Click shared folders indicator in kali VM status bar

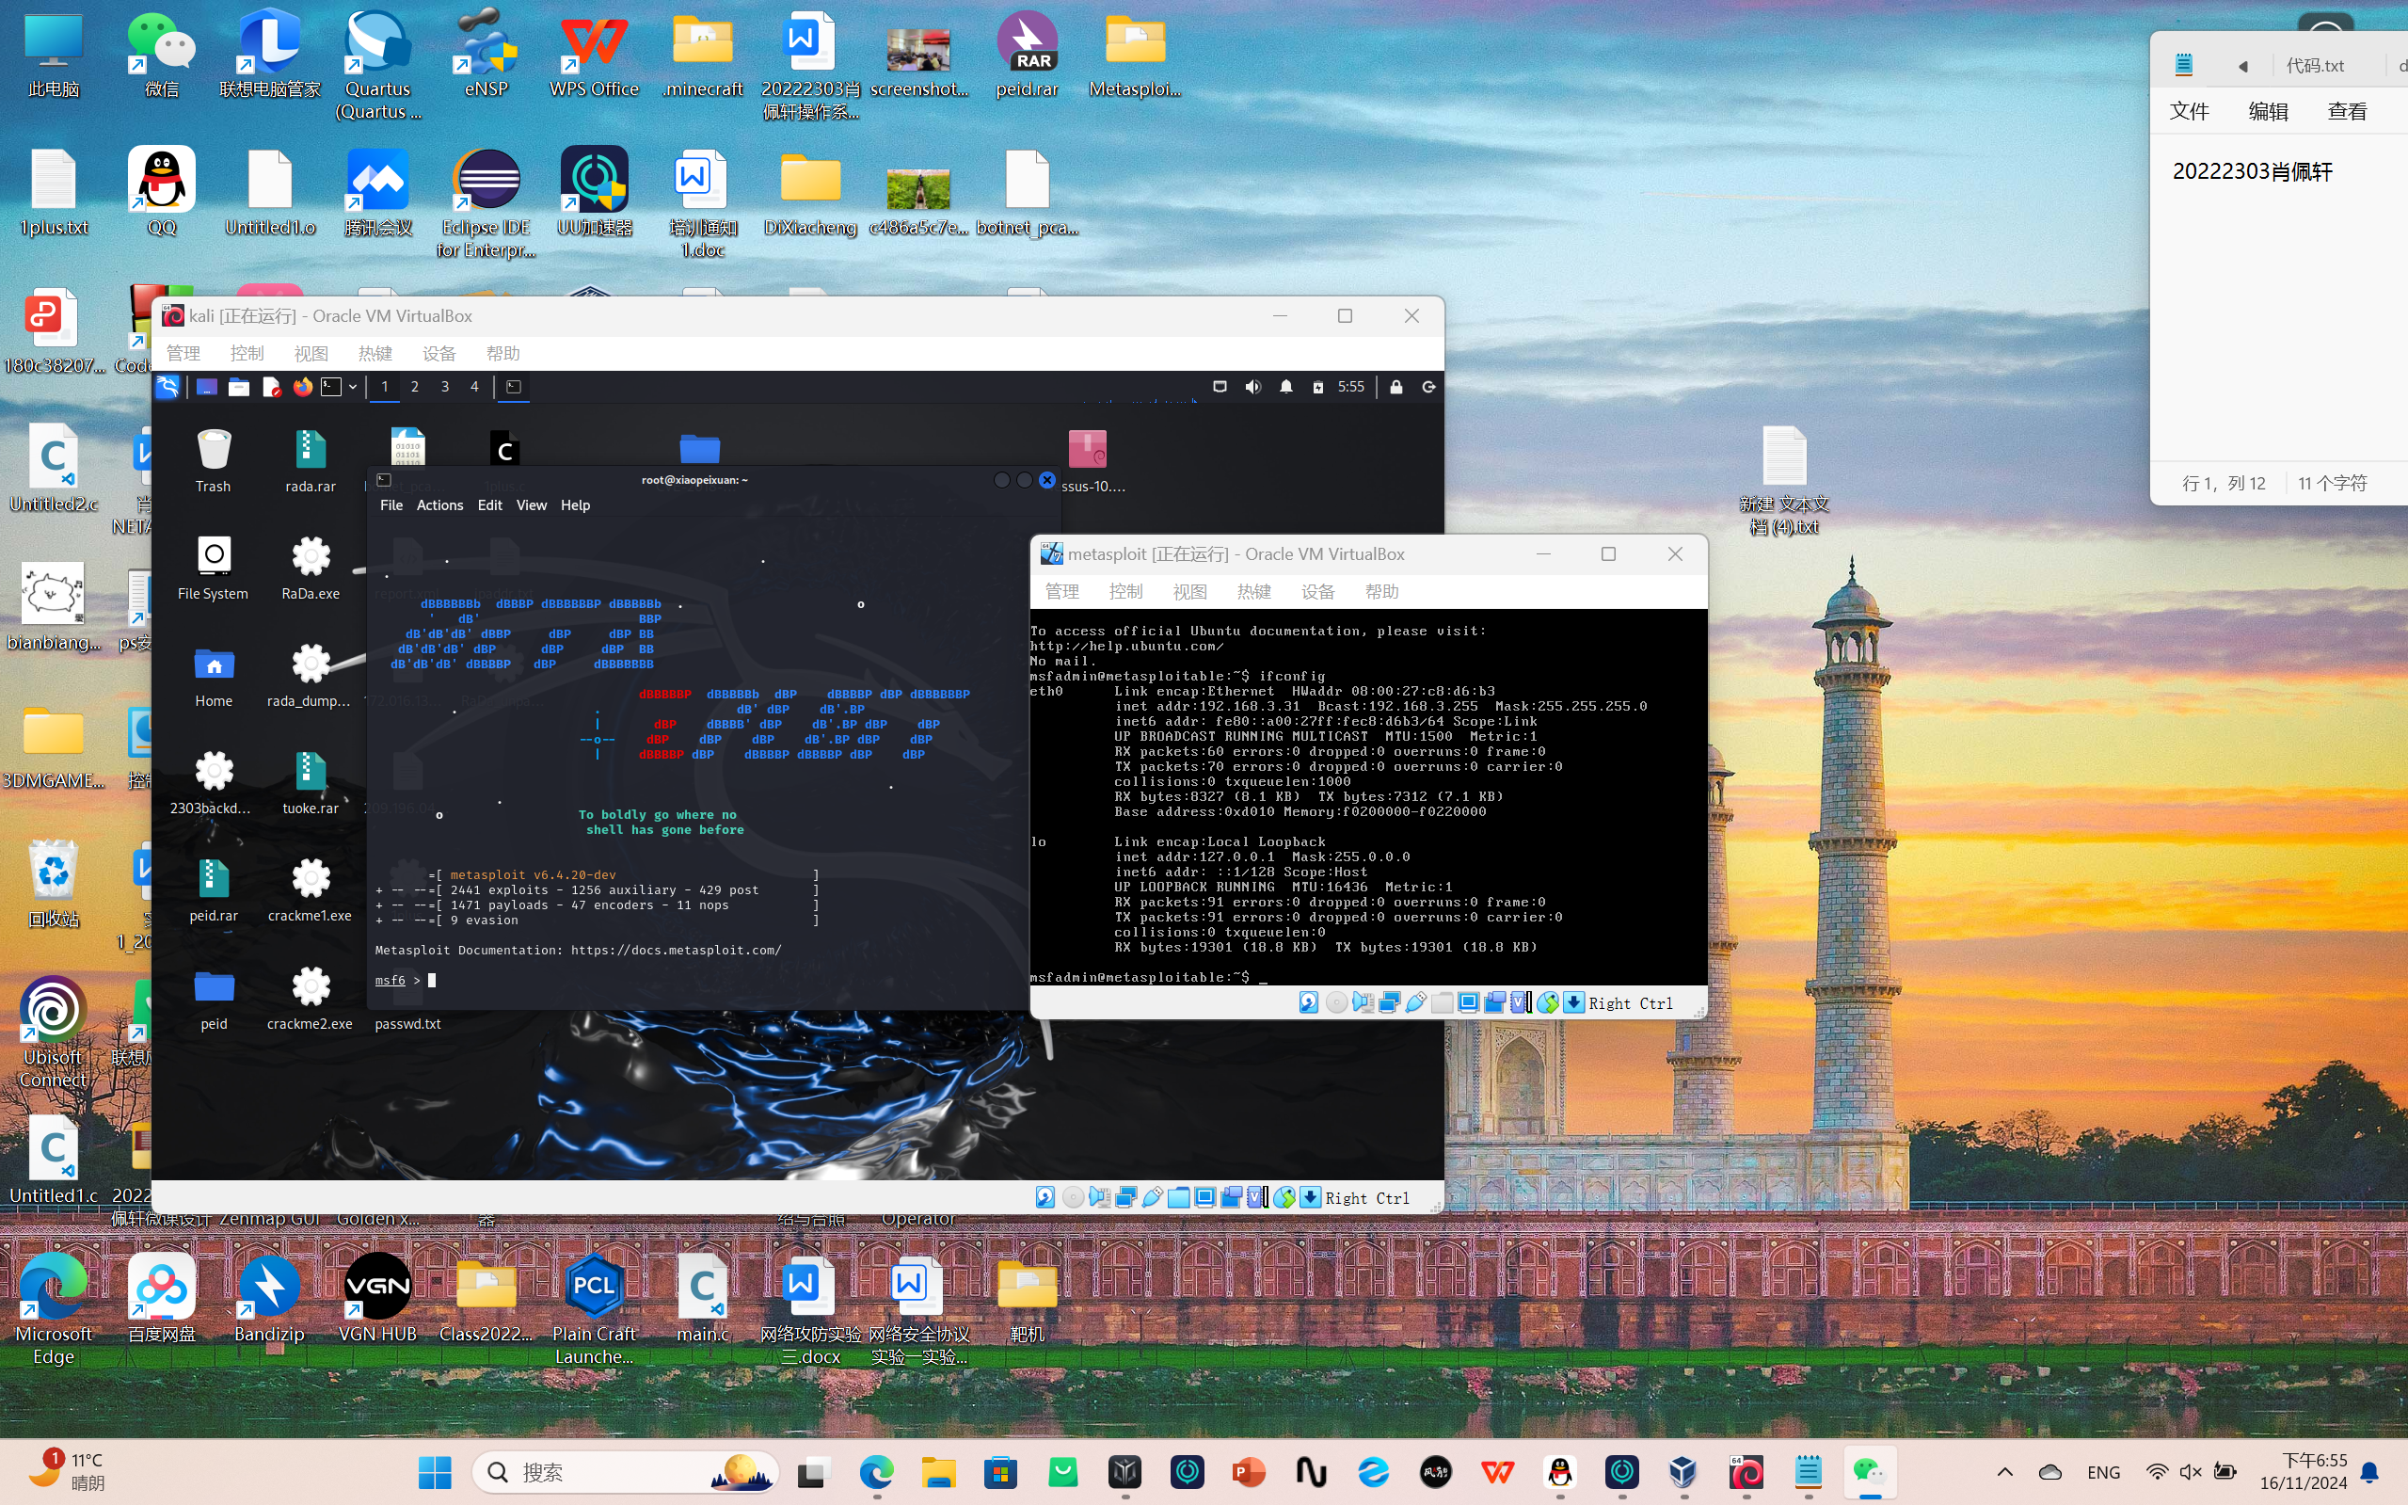click(x=1178, y=1197)
